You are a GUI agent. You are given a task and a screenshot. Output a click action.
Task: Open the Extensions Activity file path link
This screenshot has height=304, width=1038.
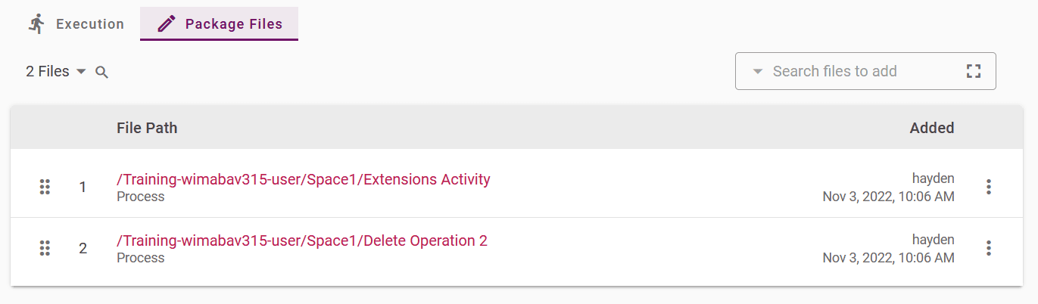click(x=304, y=179)
